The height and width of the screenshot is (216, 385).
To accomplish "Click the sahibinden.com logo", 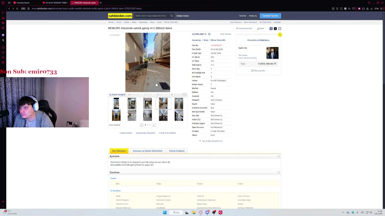I will pyautogui.click(x=120, y=16).
